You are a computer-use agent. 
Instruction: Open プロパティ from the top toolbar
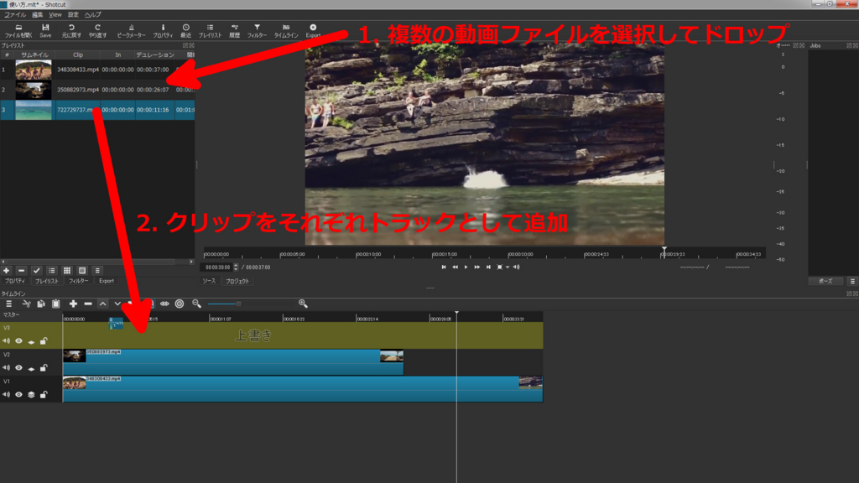163,31
